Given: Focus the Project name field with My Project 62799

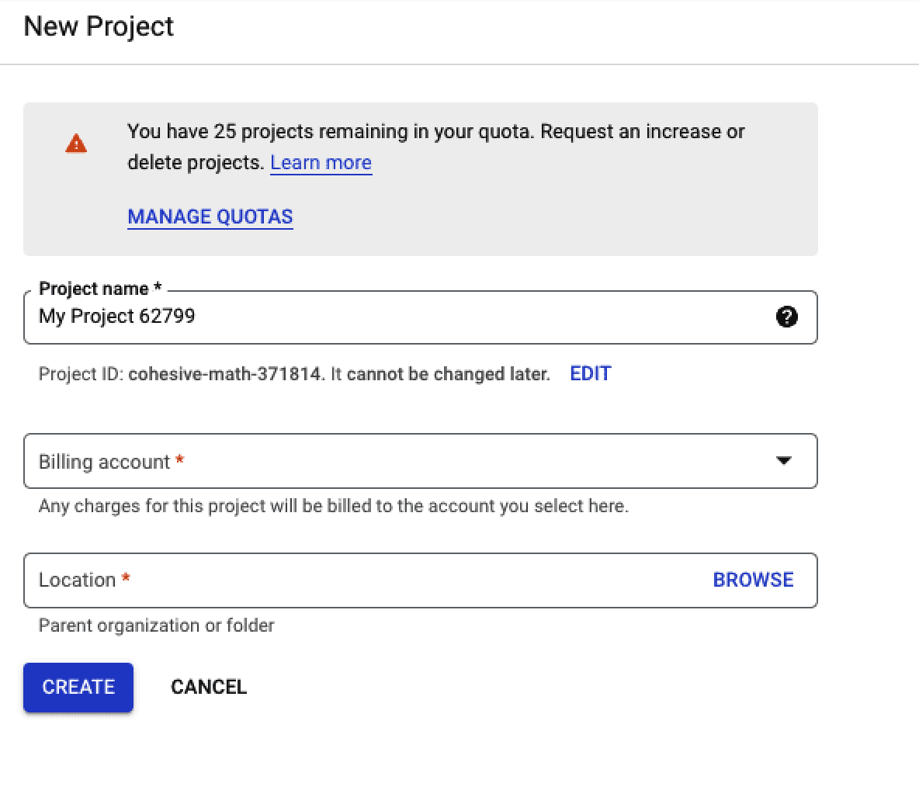Looking at the screenshot, I should point(420,317).
